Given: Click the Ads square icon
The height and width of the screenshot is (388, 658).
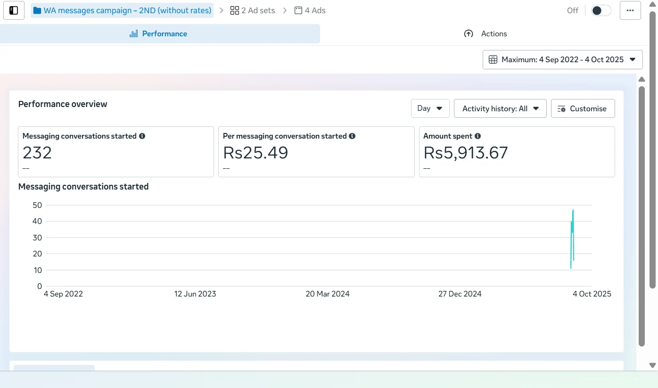Looking at the screenshot, I should 298,10.
